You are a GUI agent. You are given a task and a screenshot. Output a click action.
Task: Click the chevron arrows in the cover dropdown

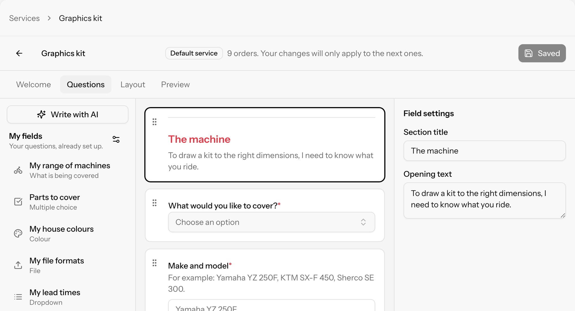click(x=363, y=222)
